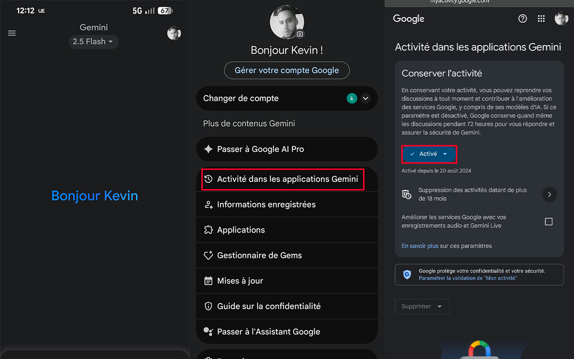Image resolution: width=574 pixels, height=359 pixels.
Task: Select Informations enregistrées from the menu
Action: tap(261, 204)
